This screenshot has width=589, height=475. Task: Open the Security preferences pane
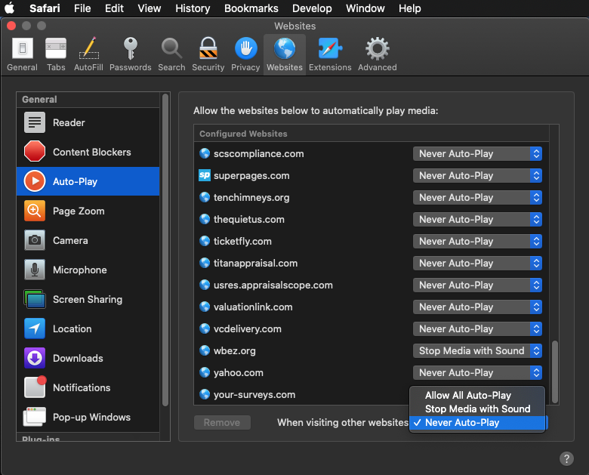(208, 54)
